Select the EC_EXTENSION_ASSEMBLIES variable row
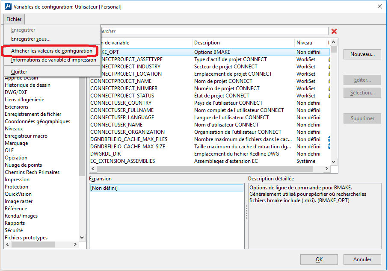This screenshot has width=388, height=271. click(210, 161)
